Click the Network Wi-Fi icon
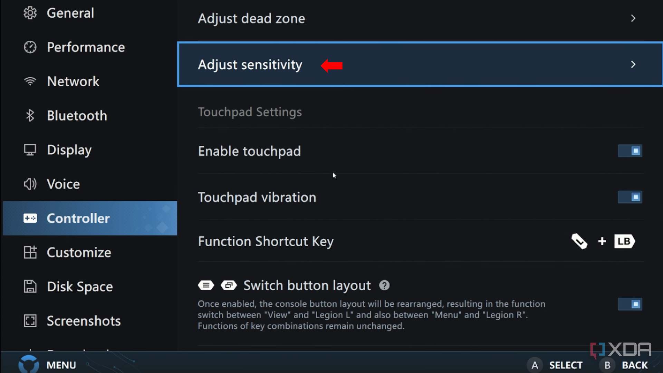The image size is (663, 373). [x=30, y=81]
